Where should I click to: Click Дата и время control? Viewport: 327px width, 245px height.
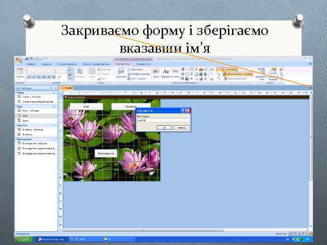click(x=137, y=78)
